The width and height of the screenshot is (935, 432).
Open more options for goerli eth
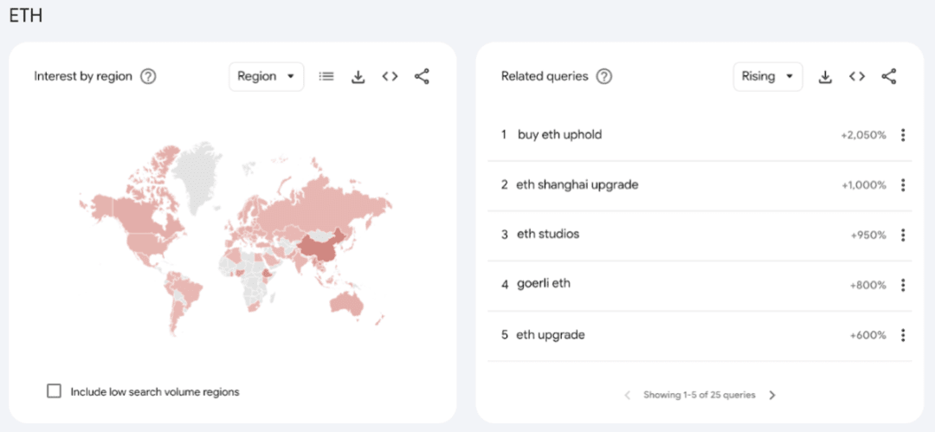[903, 285]
